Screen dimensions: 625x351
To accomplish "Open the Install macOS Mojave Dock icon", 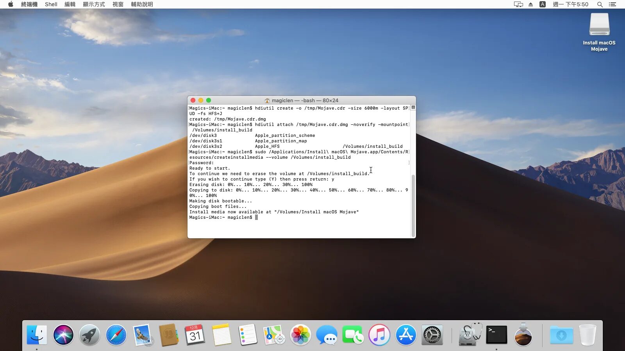I will (523, 335).
